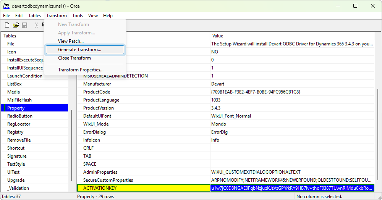The image size is (382, 200).
Task: Choose New Transform menu entry
Action: tap(85, 24)
